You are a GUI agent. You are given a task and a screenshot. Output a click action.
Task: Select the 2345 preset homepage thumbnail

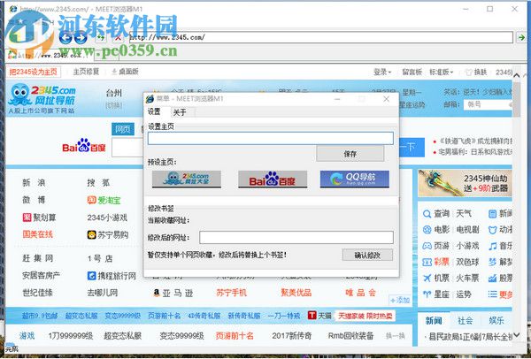click(186, 179)
